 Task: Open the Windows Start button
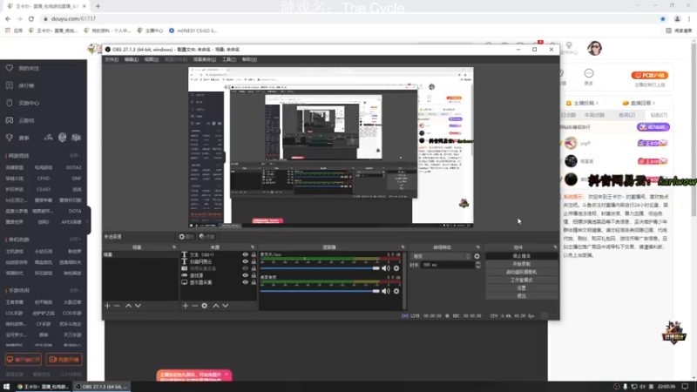(6, 387)
